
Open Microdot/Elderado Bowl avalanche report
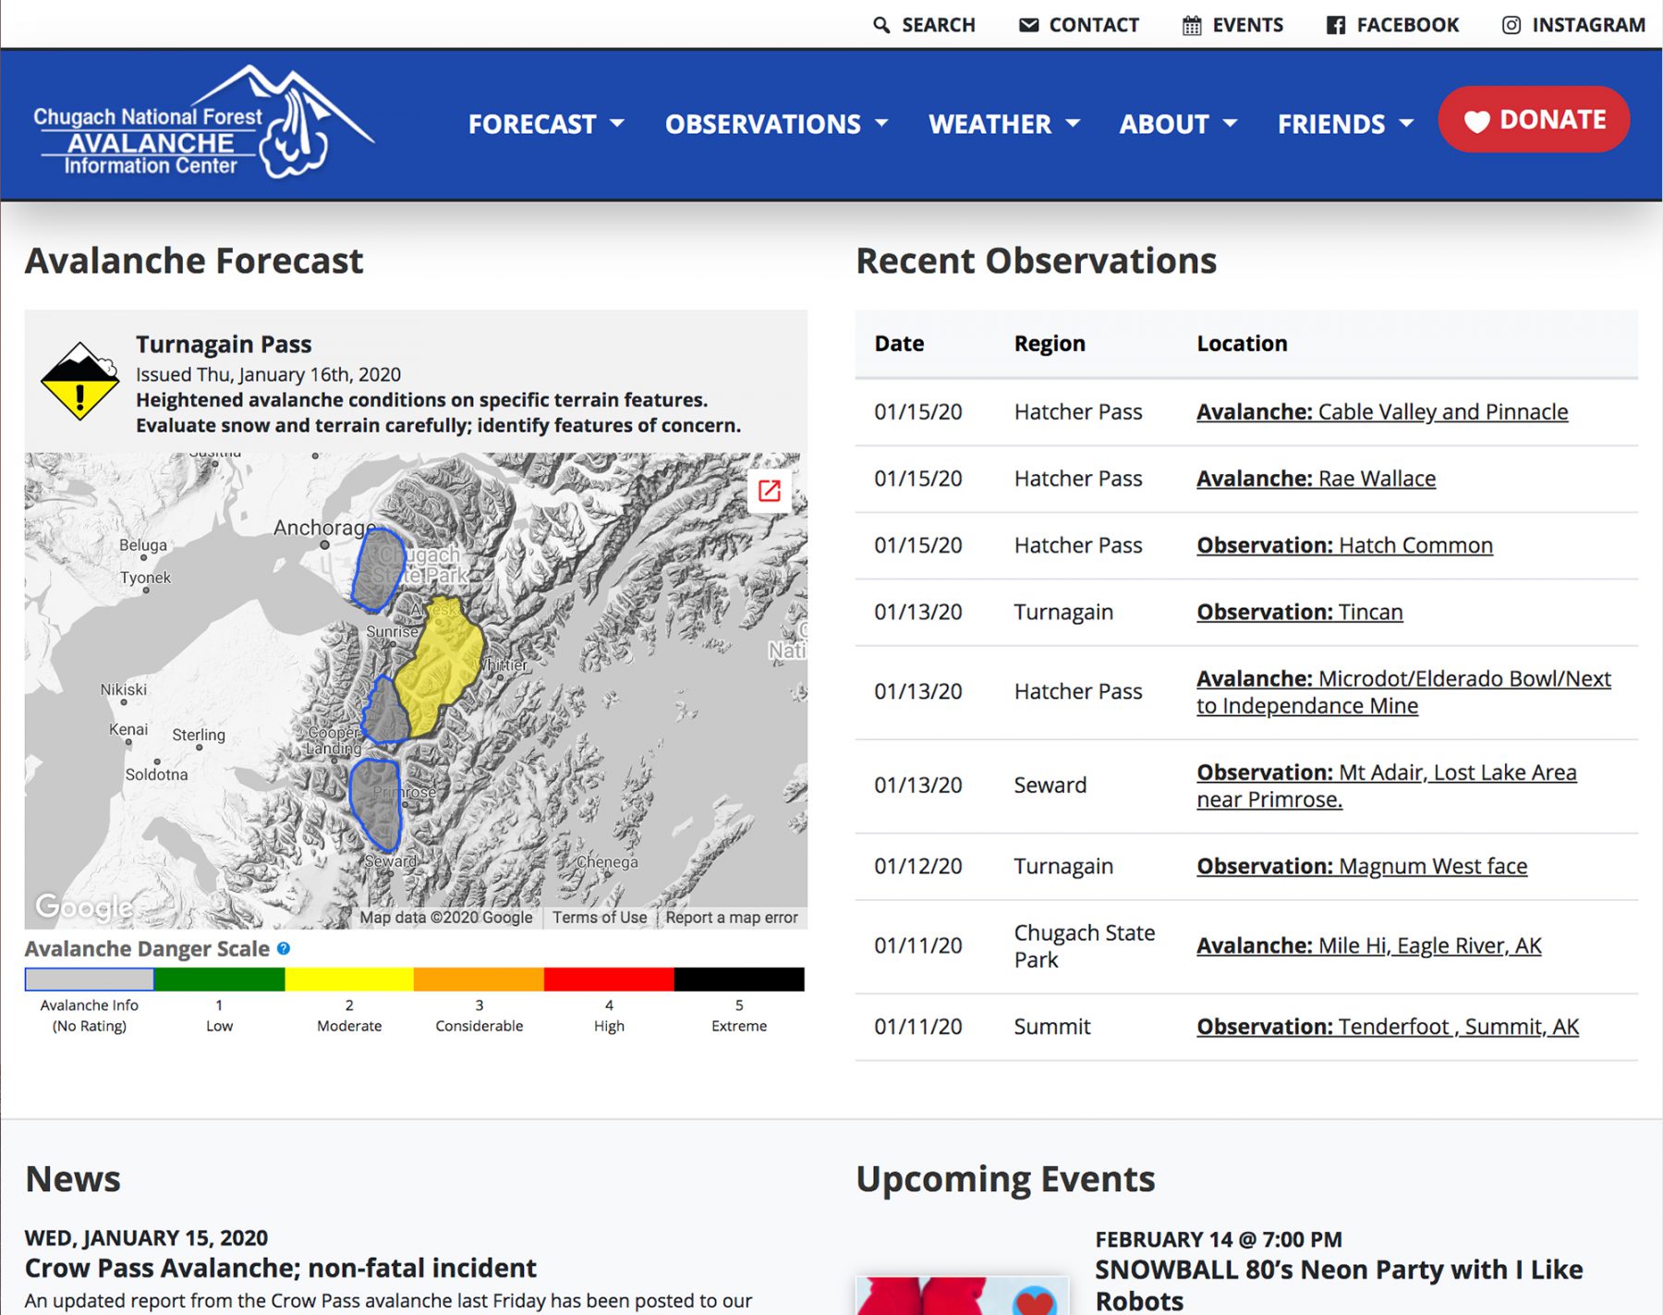click(1403, 692)
